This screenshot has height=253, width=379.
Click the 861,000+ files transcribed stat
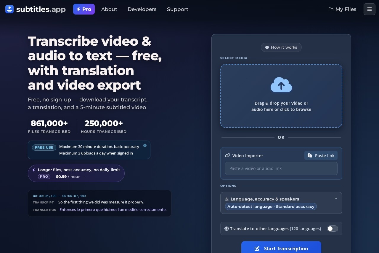(49, 126)
